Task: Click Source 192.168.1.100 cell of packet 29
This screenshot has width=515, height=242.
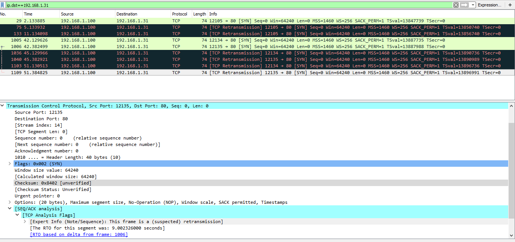Action: (x=78, y=21)
